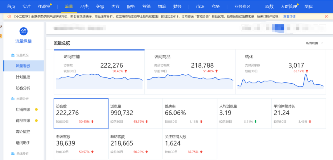Click the 3,017 支付买家数 value
This screenshot has height=160, width=333.
[296, 65]
